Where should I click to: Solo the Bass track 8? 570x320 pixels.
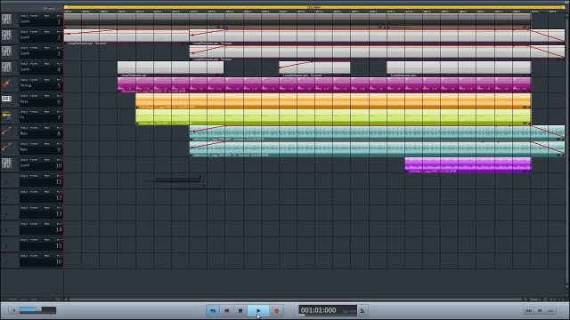(x=24, y=128)
